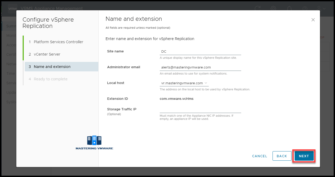Open the settings gear icon
The width and height of the screenshot is (335, 177).
click(273, 8)
